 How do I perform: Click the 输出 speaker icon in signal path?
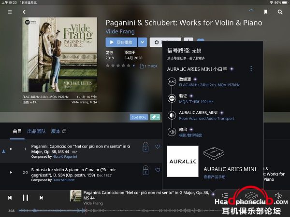point(172,132)
